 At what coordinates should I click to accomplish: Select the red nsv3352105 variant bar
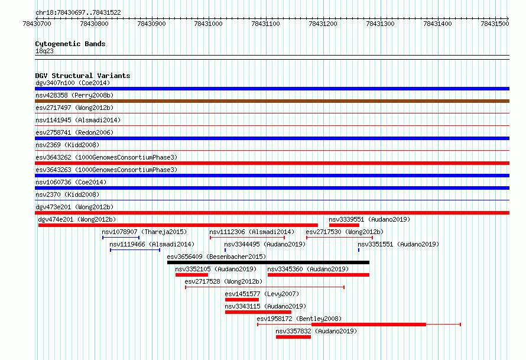pos(192,275)
